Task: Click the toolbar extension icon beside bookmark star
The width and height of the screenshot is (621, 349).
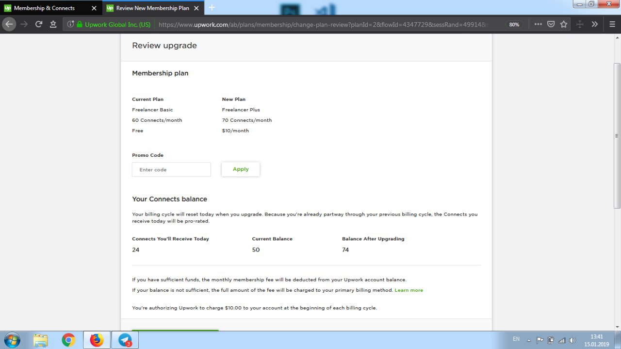Action: (579, 24)
